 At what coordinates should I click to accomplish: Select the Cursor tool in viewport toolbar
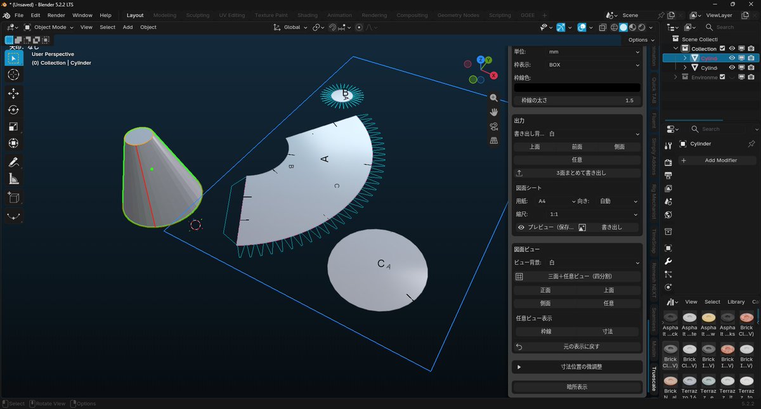point(13,75)
